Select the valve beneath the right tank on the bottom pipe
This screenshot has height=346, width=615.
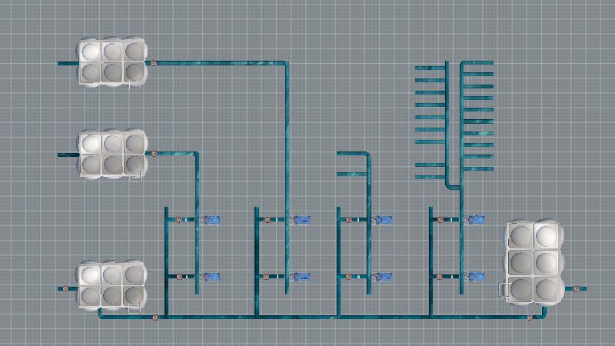(x=530, y=317)
